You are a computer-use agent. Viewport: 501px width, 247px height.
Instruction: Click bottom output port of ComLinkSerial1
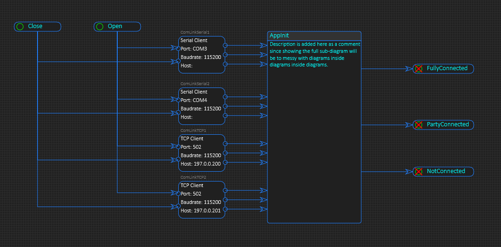225,64
